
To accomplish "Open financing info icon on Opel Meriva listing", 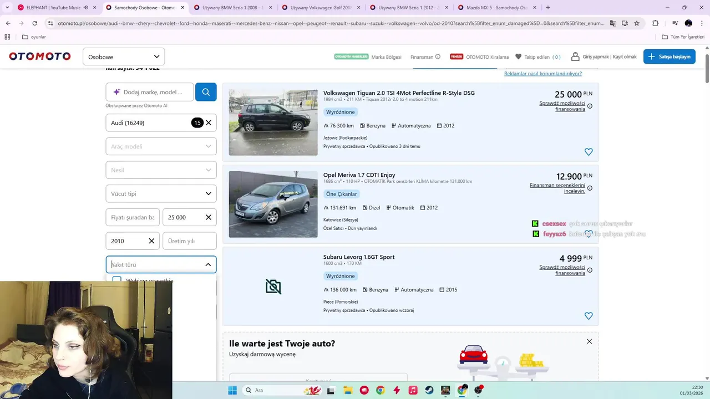I will pyautogui.click(x=590, y=188).
